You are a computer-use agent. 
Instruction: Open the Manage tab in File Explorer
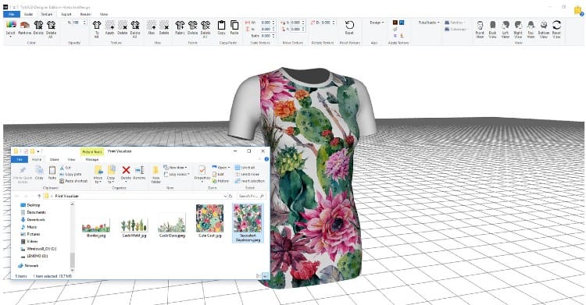coord(92,159)
